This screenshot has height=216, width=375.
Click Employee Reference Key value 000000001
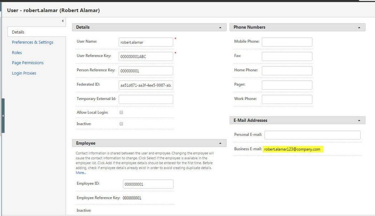[132, 198]
